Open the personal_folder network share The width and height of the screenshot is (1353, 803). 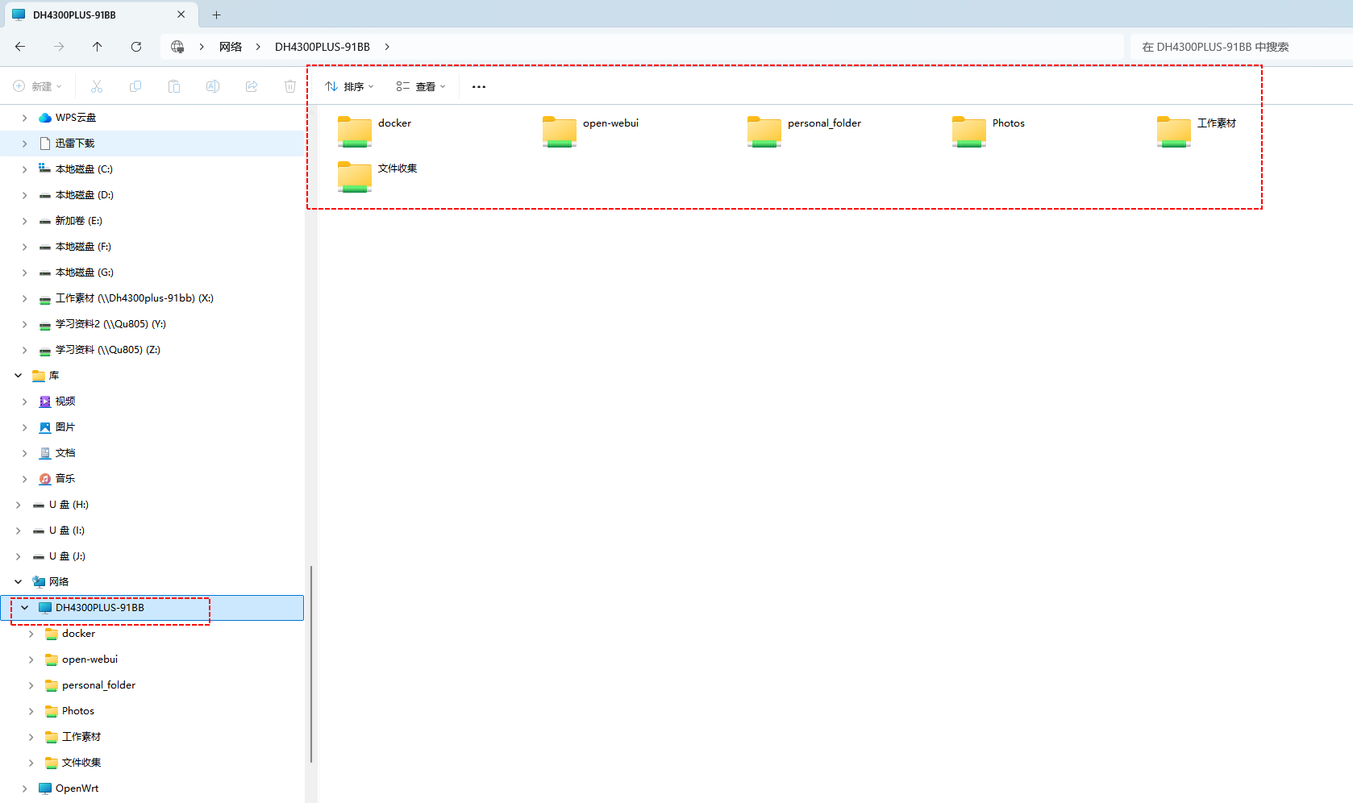click(x=764, y=131)
